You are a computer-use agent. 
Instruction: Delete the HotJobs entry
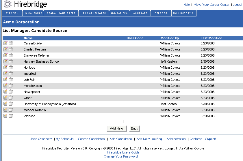11,67
